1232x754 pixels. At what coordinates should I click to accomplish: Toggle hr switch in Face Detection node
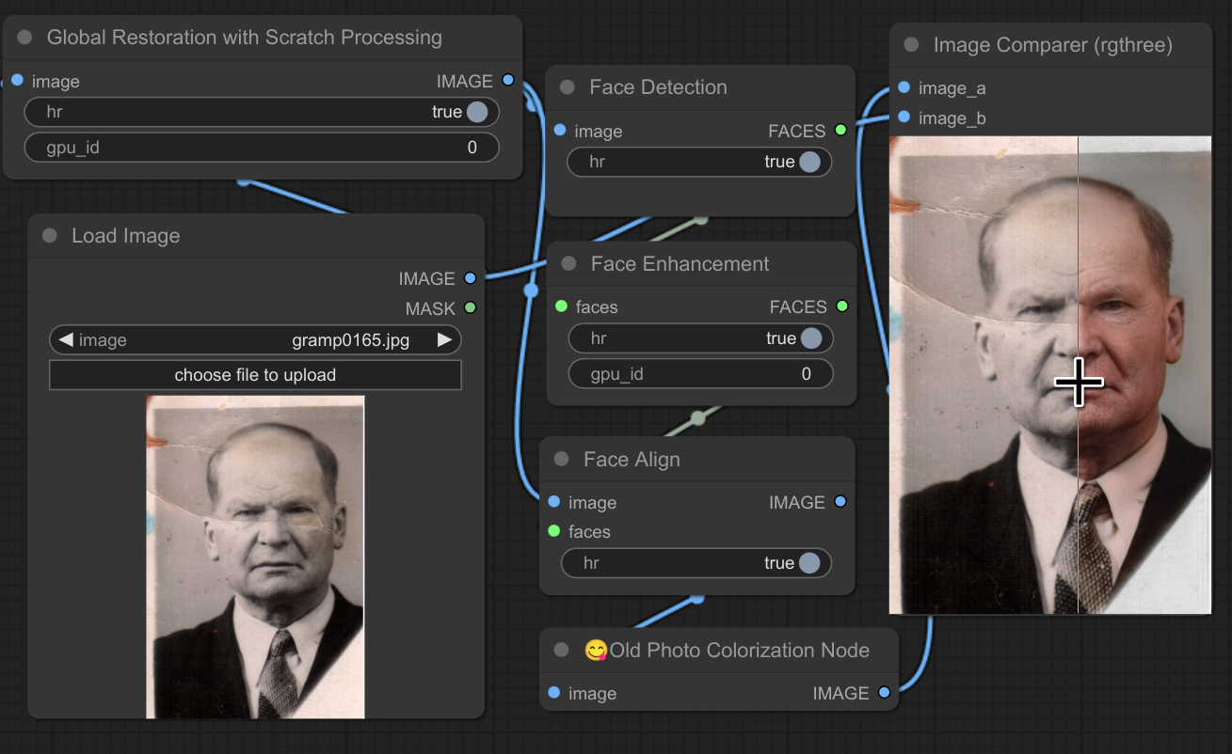point(808,162)
